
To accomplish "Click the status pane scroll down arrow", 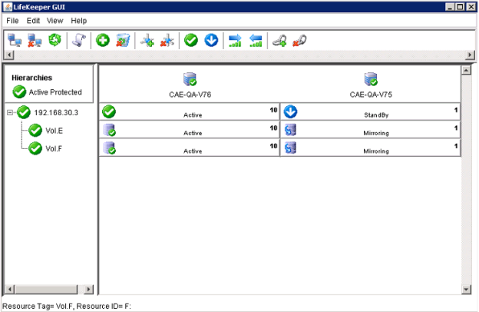I will click(x=466, y=289).
